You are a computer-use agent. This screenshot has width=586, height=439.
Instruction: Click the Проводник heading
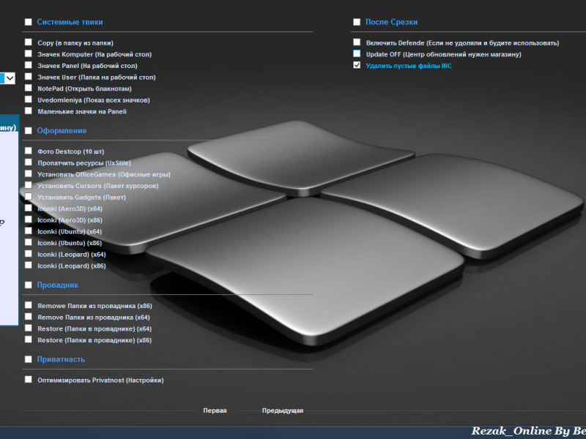(x=58, y=285)
